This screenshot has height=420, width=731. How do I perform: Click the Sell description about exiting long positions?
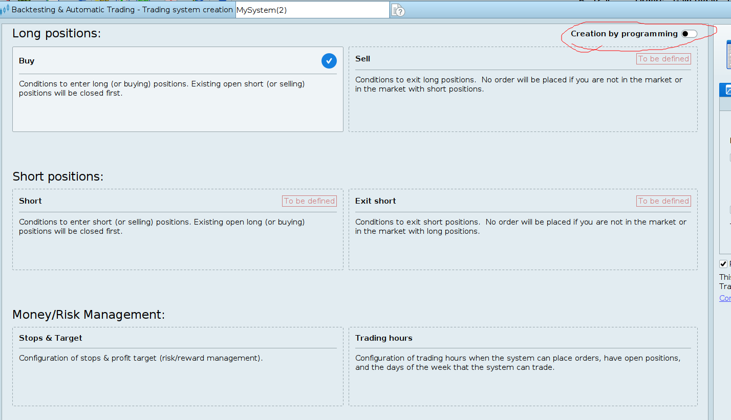click(519, 84)
